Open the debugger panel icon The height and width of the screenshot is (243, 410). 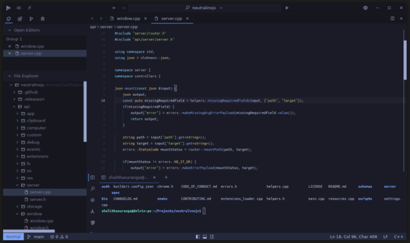click(x=92, y=211)
